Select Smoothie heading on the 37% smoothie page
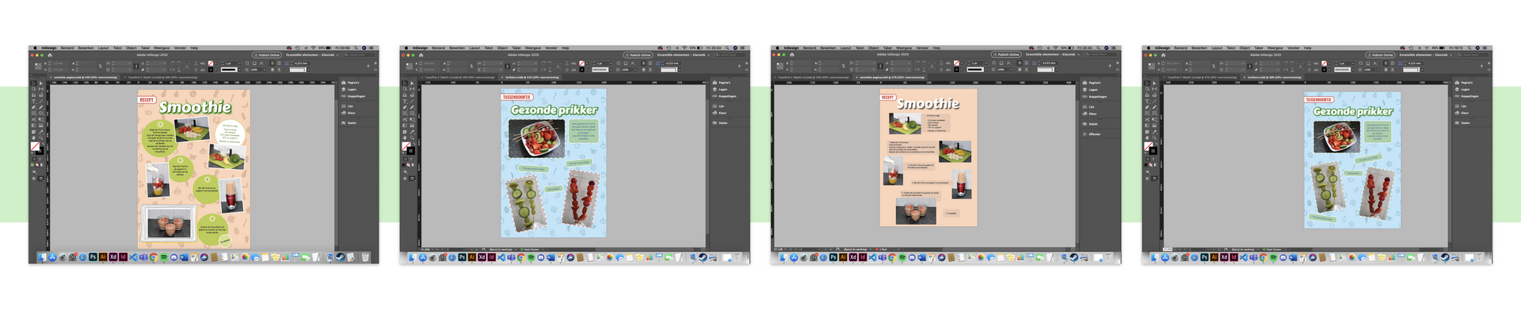This screenshot has width=1521, height=309. pos(928,104)
